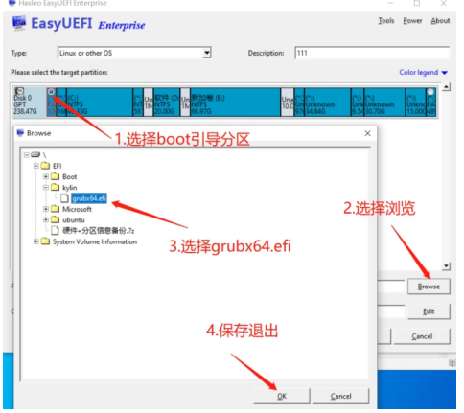
Task: Open the Type combo box dropdown
Action: [x=207, y=53]
